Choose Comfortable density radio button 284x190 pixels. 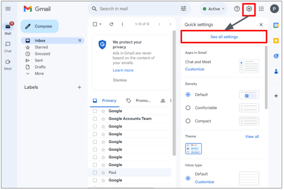click(188, 108)
